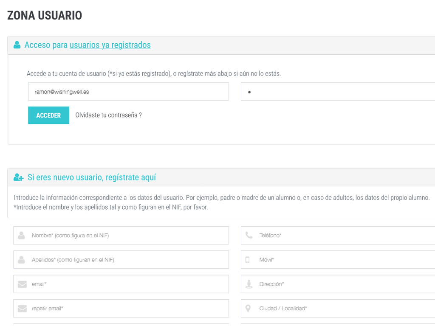Viewport: 435px width, 326px height.
Task: Click the user icon beside Acceso heading
Action: (x=17, y=45)
